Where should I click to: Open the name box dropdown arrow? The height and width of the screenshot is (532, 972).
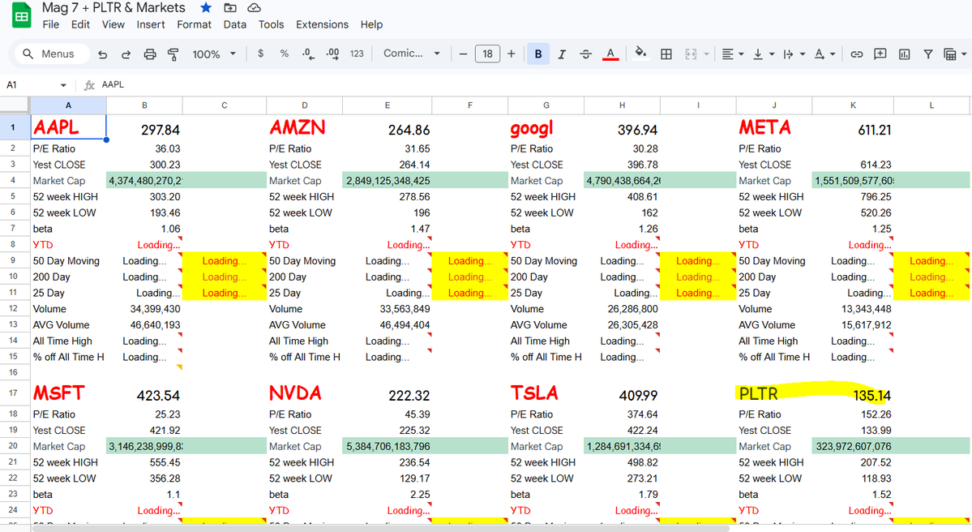click(63, 85)
